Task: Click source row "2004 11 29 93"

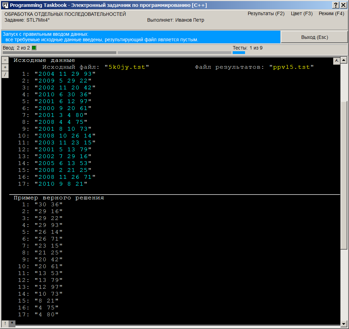Action: (65, 74)
